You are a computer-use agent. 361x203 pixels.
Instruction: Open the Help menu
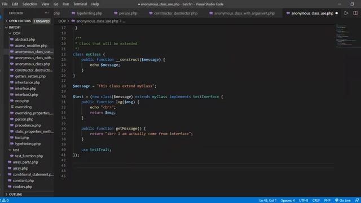(x=95, y=4)
